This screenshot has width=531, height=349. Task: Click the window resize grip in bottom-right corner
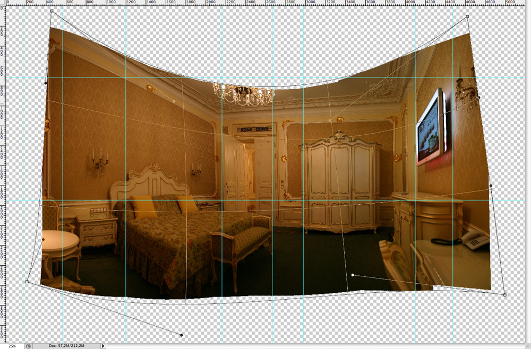[x=527, y=346]
